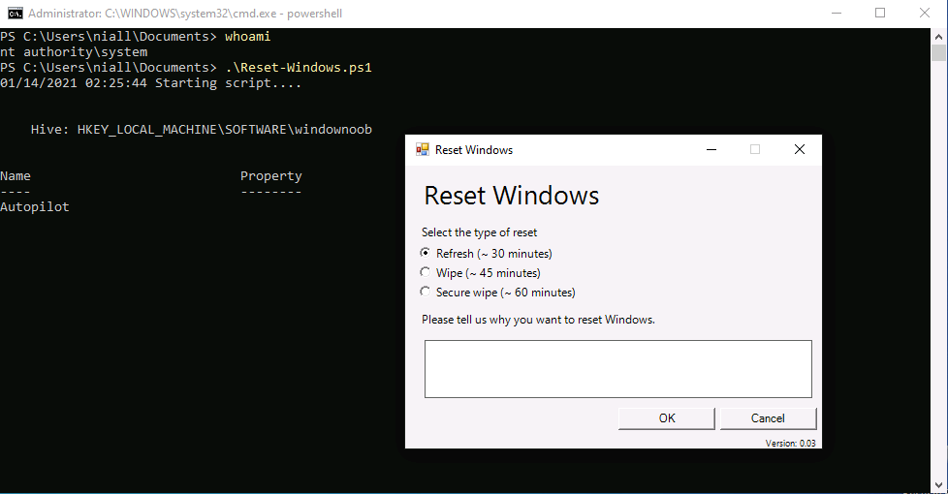Screen dimensions: 948x494
Task: Close the Reset Windows dialog
Action: pos(800,149)
